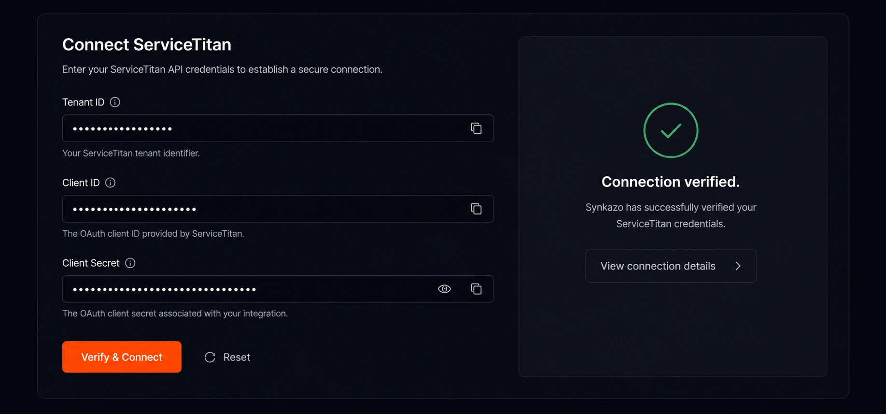Click the "Connection verified." text

point(671,182)
